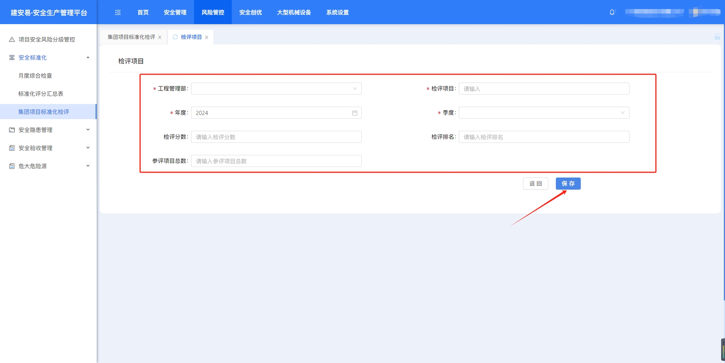Select 月度综合检查 in sidebar
The height and width of the screenshot is (363, 725).
[35, 76]
